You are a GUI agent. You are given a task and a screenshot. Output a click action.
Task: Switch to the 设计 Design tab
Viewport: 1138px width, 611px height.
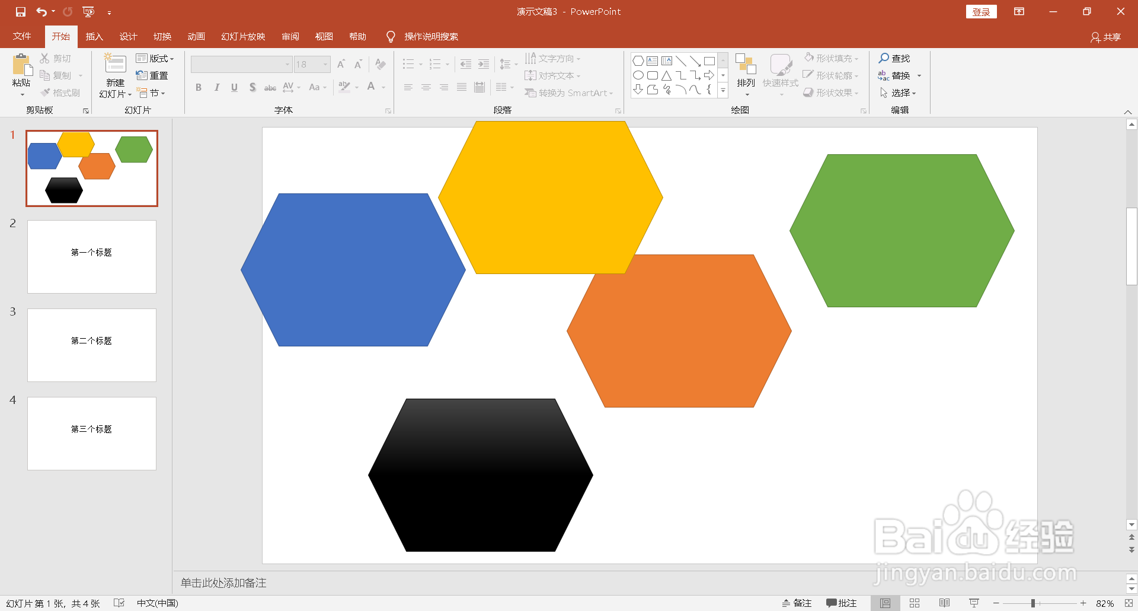[x=128, y=37]
